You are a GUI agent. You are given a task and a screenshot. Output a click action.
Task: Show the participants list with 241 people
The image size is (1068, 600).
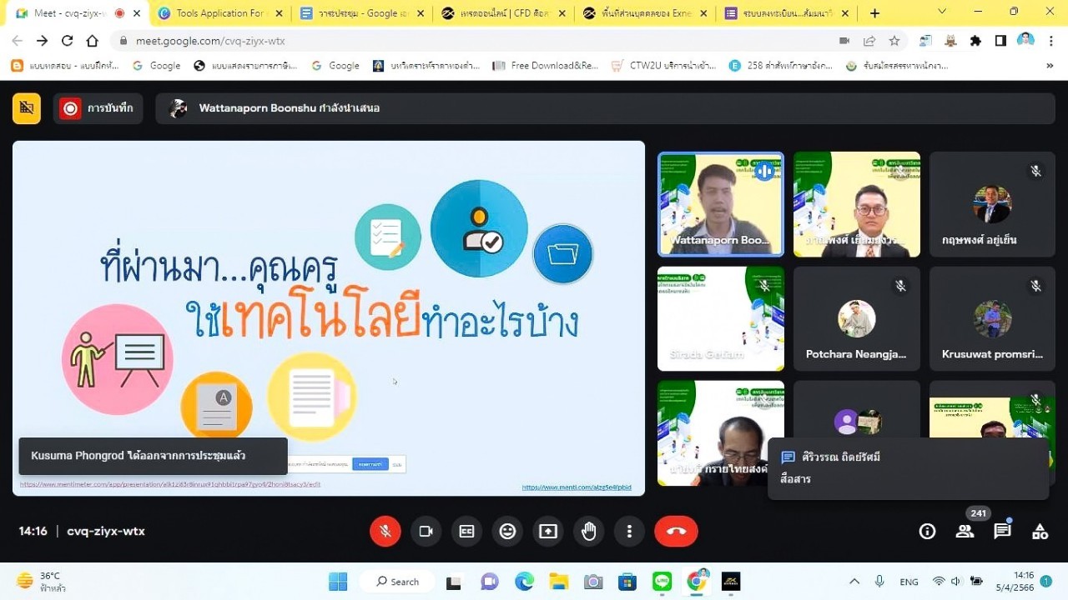tap(965, 531)
